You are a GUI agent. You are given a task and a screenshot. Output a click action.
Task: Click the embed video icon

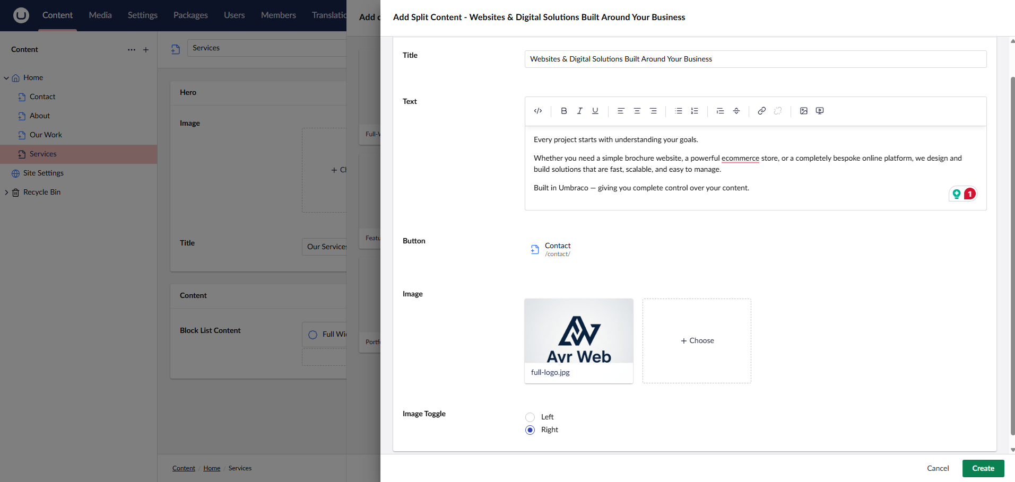pyautogui.click(x=820, y=111)
